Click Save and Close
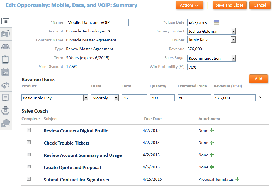Screen dimensions: 272x187 click(229, 5)
